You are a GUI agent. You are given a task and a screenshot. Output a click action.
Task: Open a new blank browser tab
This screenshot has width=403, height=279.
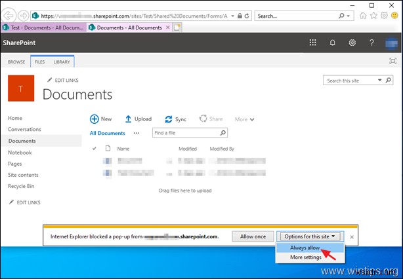click(177, 28)
